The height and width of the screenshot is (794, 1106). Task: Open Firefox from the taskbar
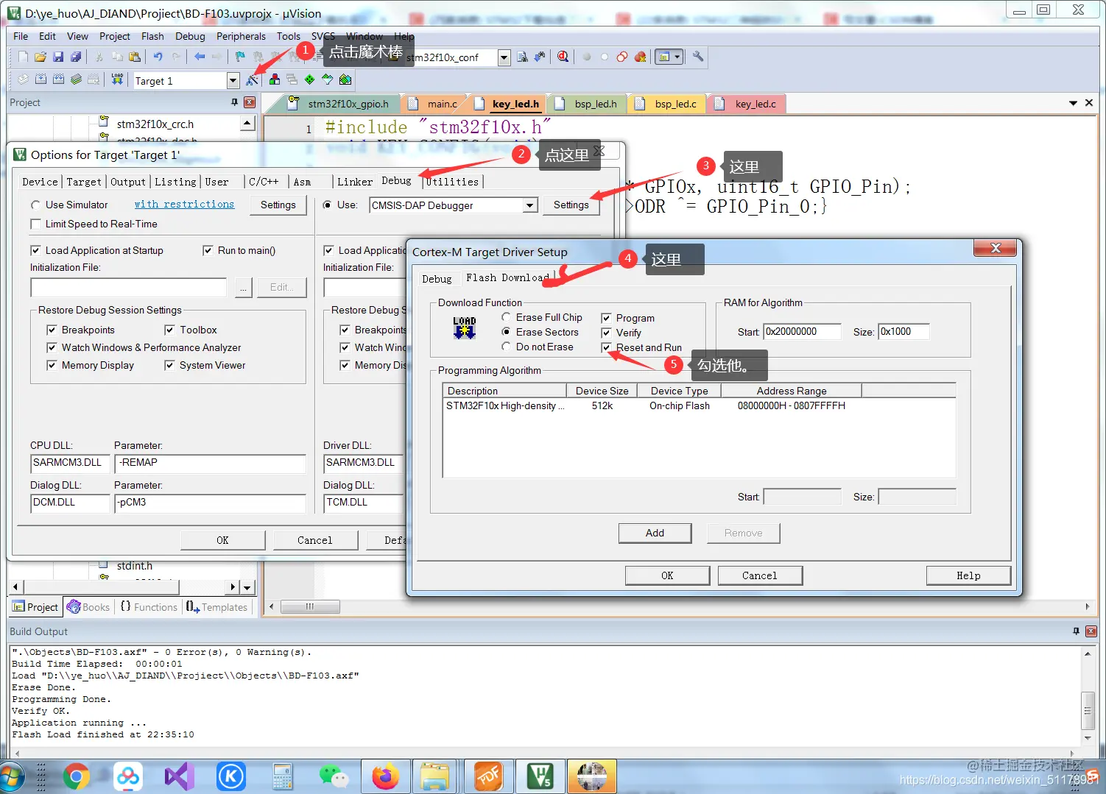point(385,776)
